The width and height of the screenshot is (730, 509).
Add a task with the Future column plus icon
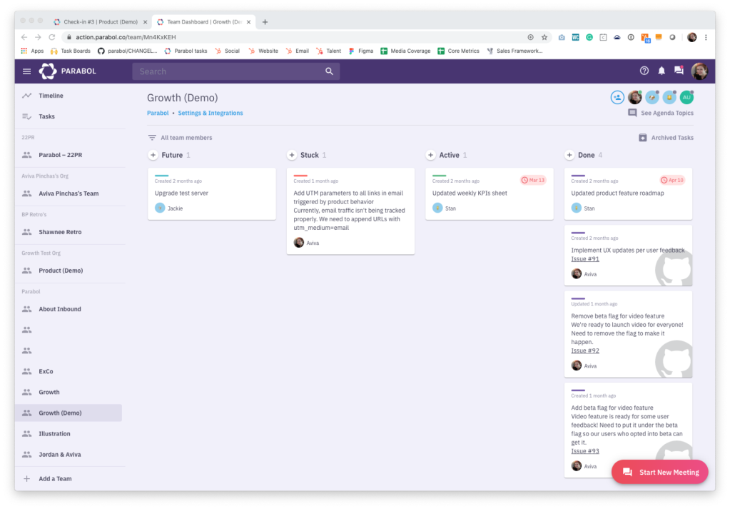(x=153, y=154)
